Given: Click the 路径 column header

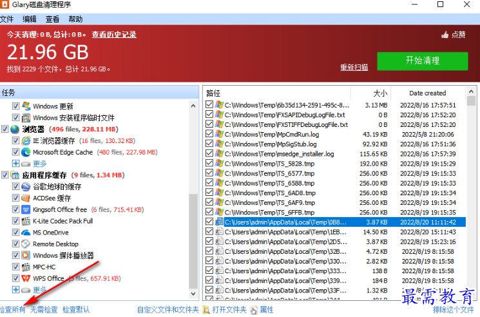Looking at the screenshot, I should point(277,93).
